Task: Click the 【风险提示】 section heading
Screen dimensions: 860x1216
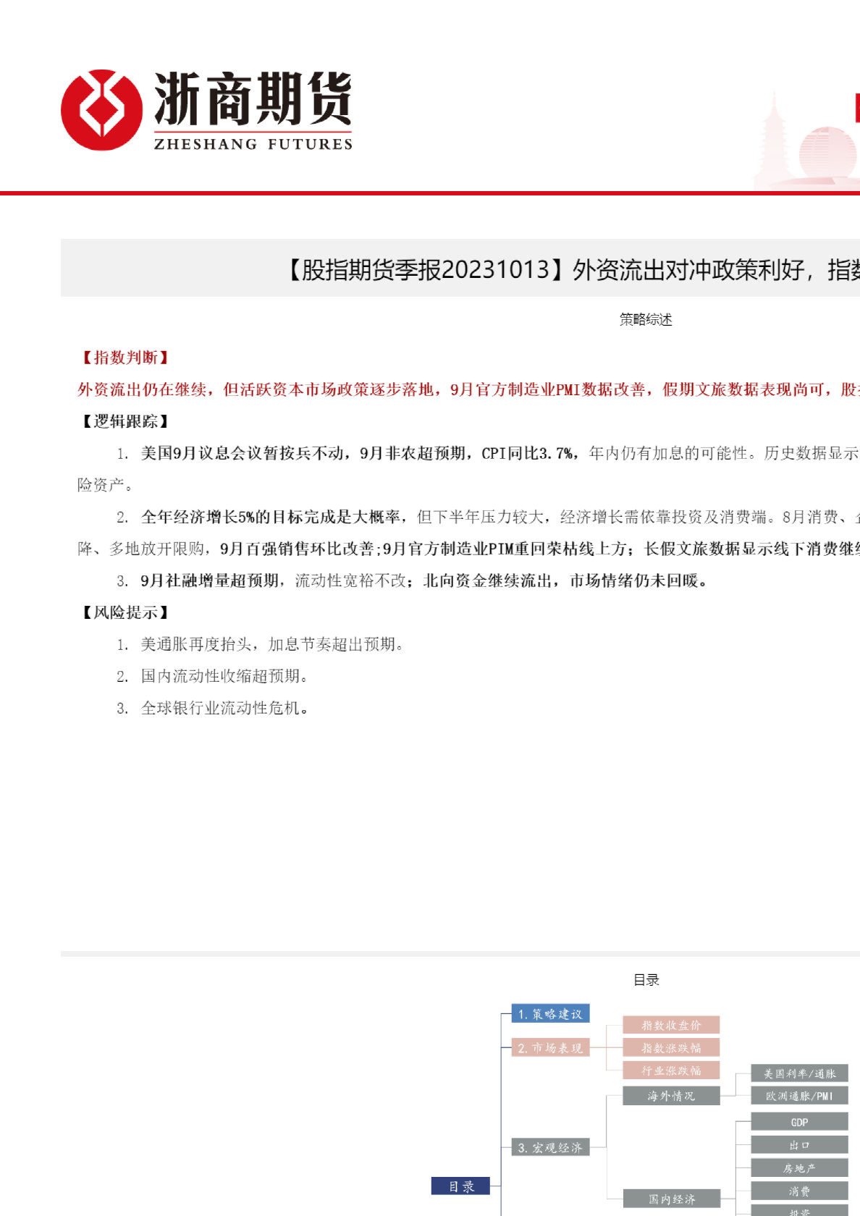Action: [x=125, y=612]
